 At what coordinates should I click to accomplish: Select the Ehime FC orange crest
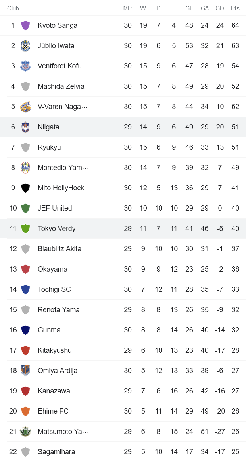[24, 411]
